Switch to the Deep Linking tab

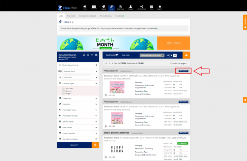click(x=106, y=16)
